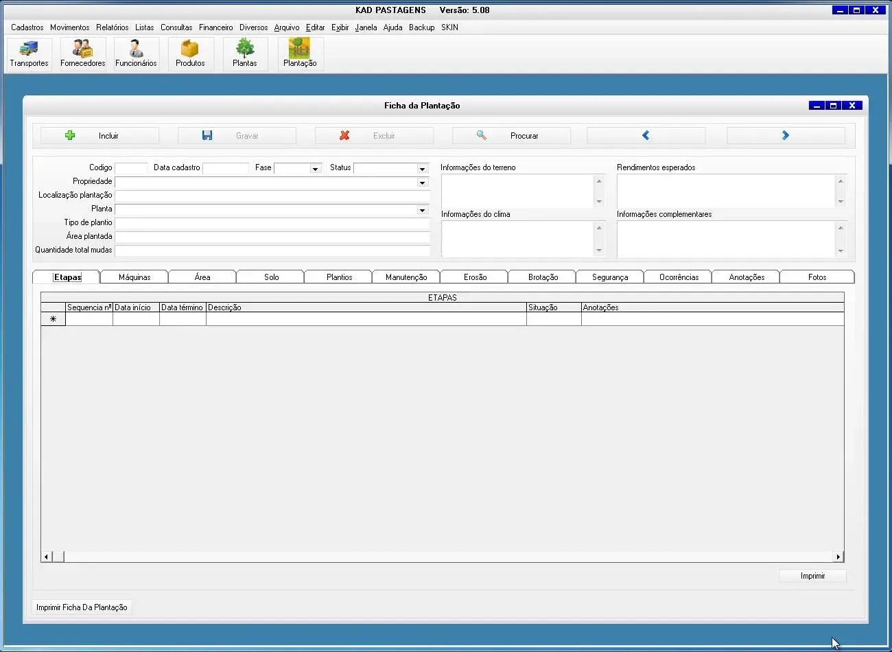Open the Financeiro menu

pos(215,27)
